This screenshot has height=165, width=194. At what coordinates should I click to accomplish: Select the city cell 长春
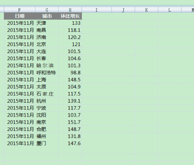(x=47, y=58)
